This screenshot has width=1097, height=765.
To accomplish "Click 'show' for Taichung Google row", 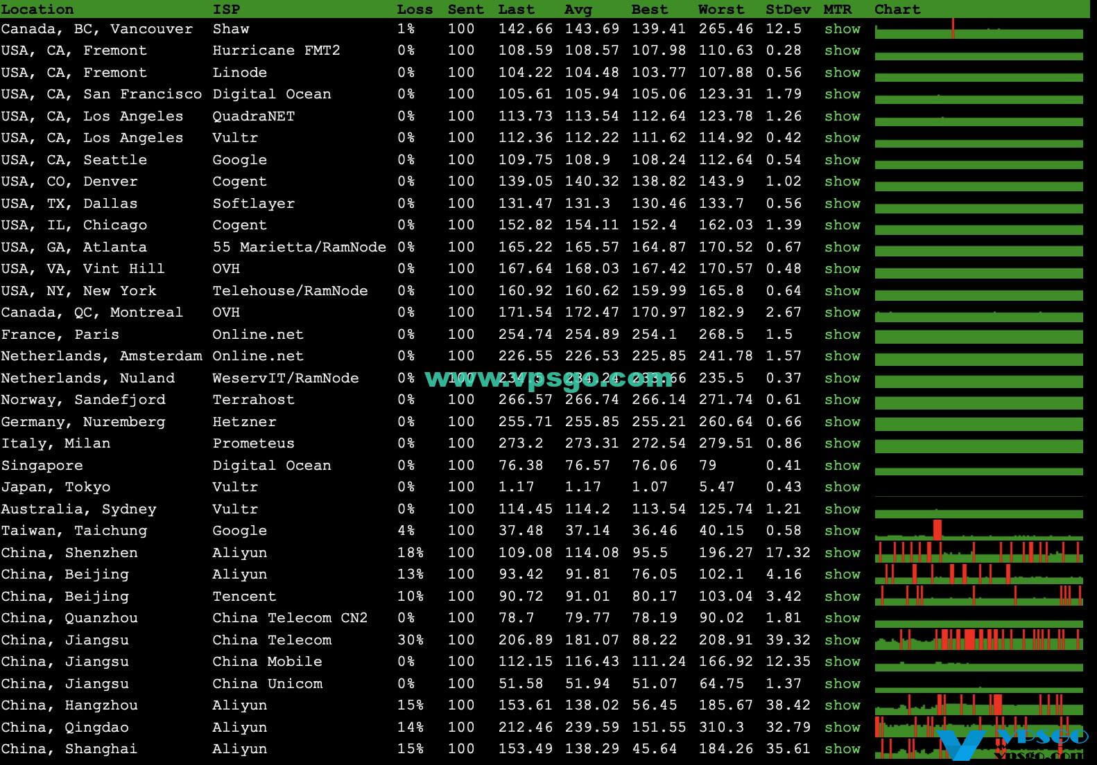I will point(842,531).
